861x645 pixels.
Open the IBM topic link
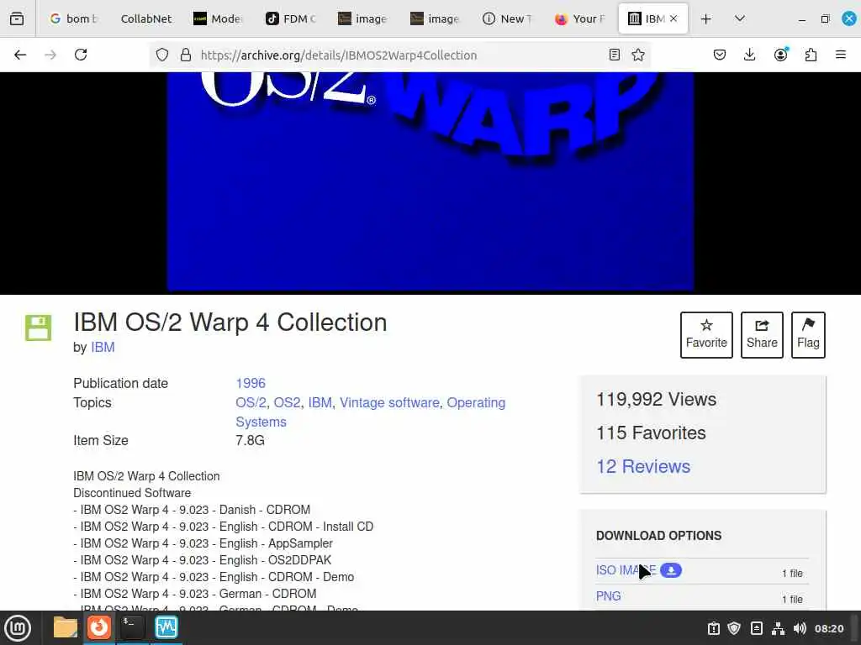[320, 402]
